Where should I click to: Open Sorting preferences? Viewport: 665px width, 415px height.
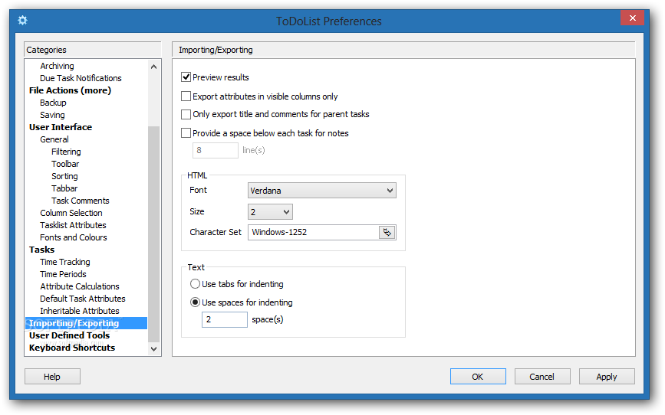(x=64, y=176)
